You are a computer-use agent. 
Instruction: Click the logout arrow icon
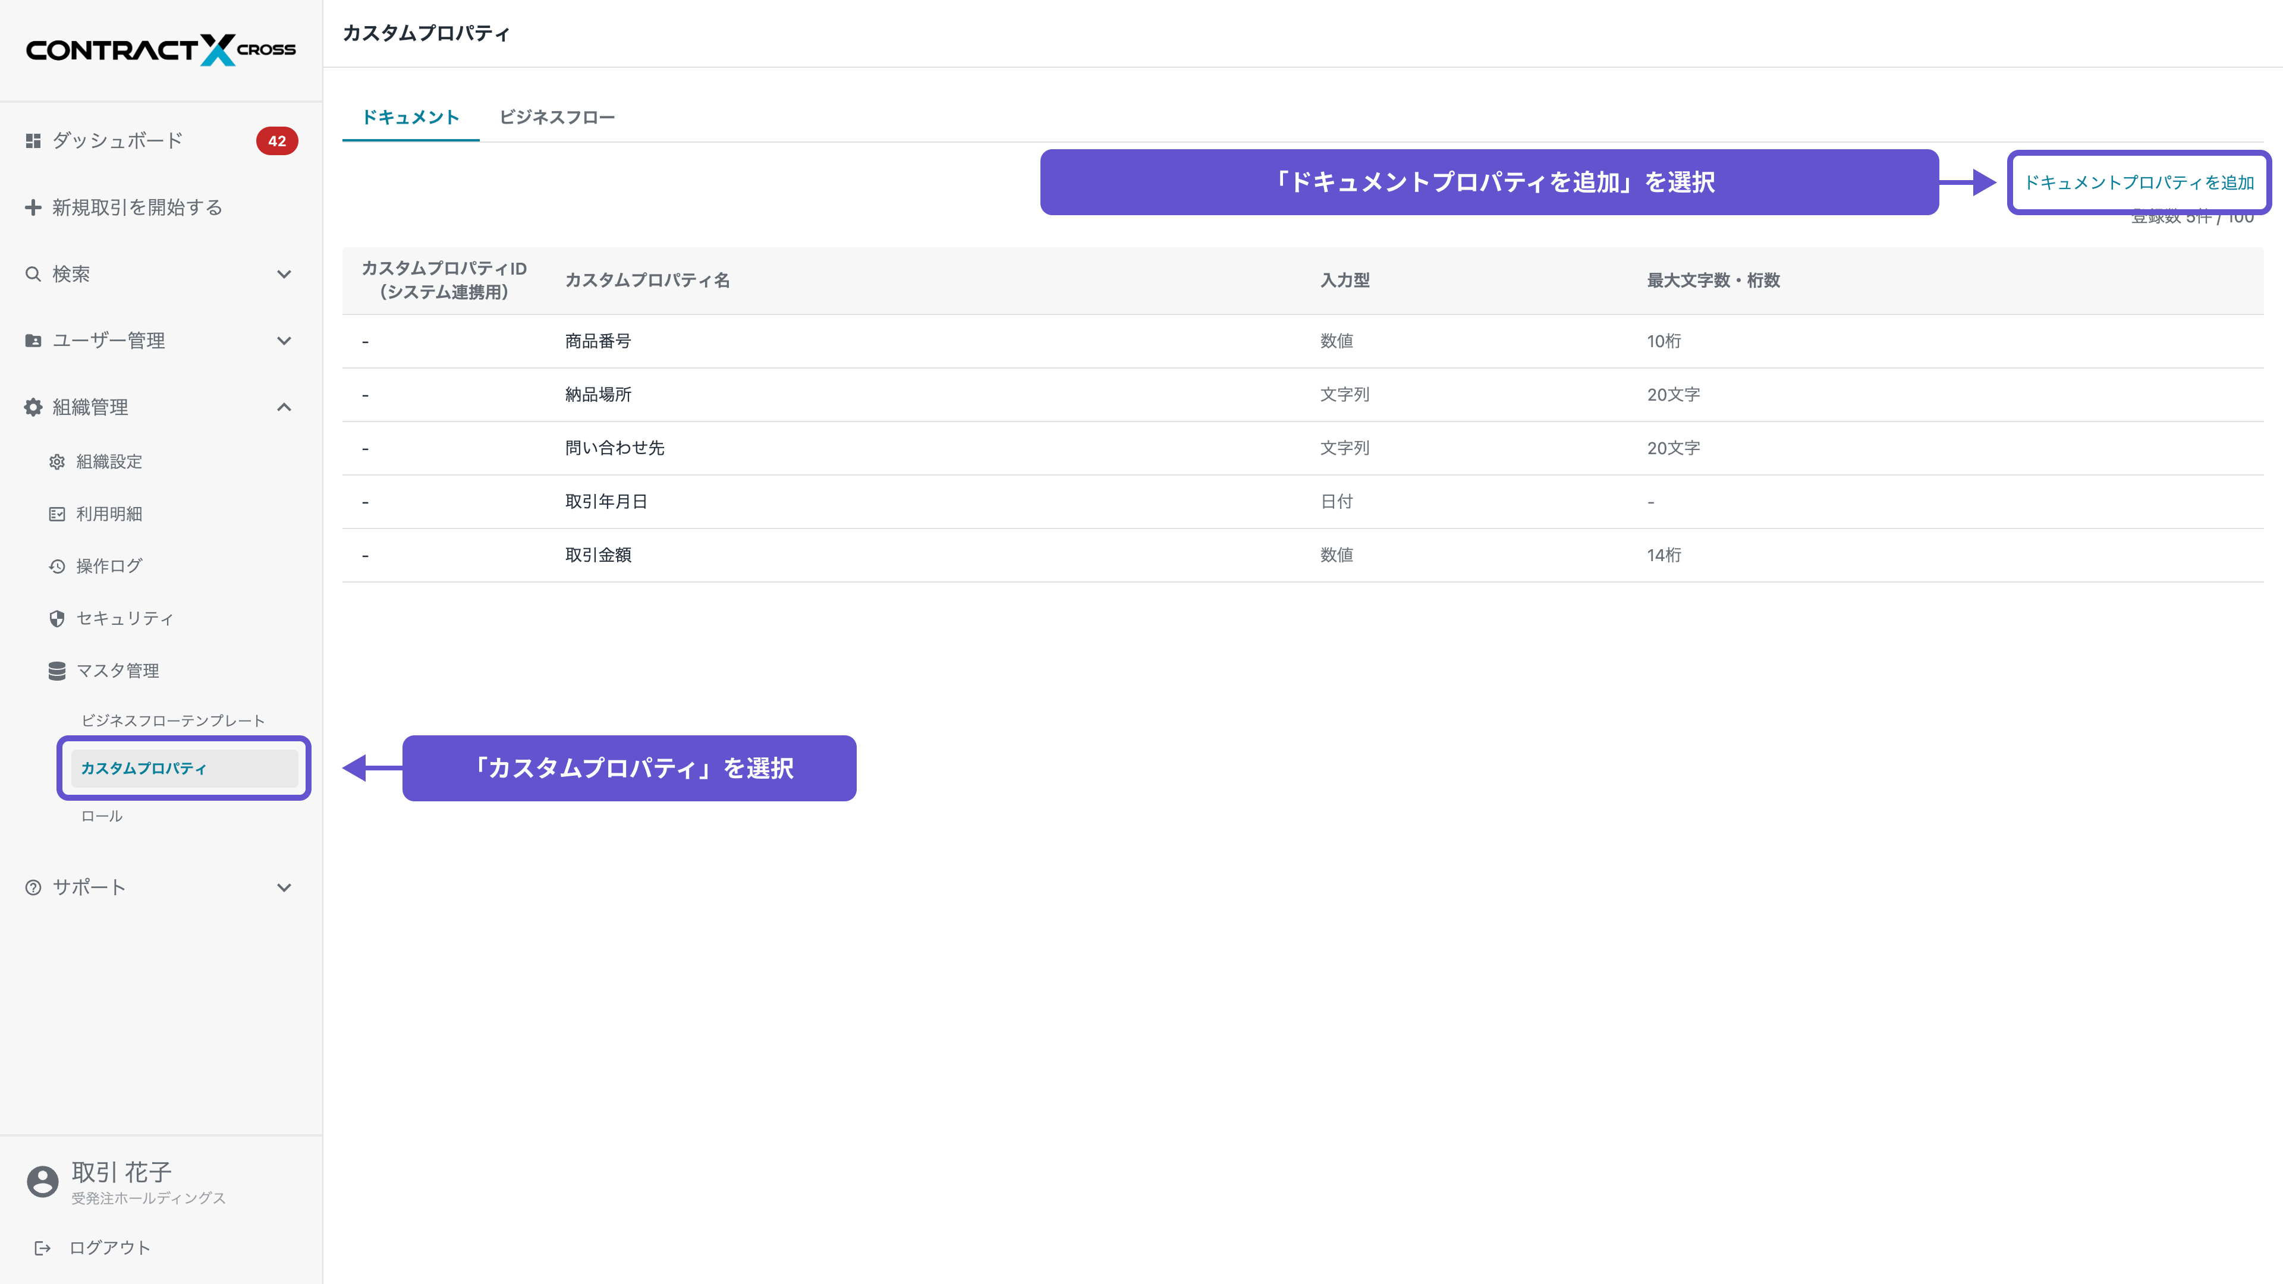coord(42,1248)
